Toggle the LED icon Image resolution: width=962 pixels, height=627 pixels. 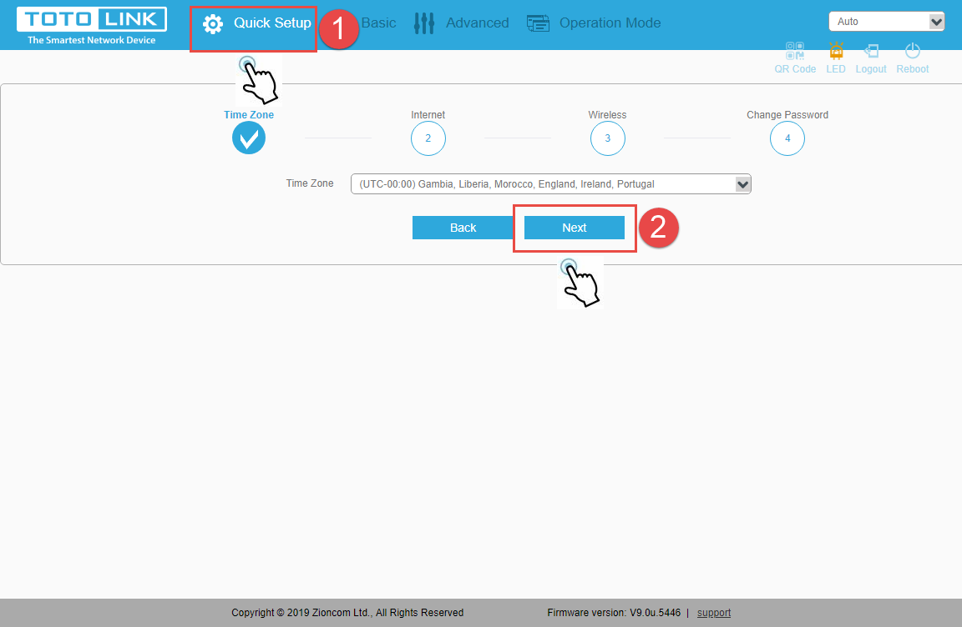click(x=836, y=52)
